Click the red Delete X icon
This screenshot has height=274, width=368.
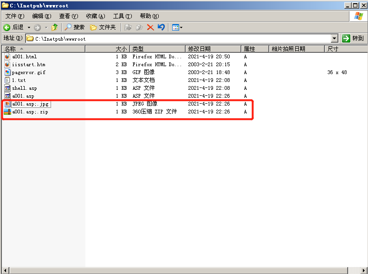click(x=150, y=27)
